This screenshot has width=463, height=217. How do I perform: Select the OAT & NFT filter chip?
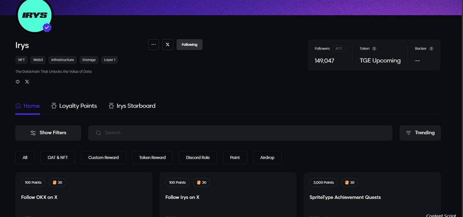(x=58, y=158)
